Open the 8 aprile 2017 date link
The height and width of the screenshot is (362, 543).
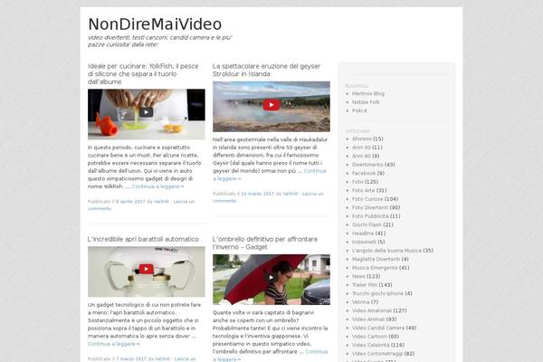tap(130, 202)
